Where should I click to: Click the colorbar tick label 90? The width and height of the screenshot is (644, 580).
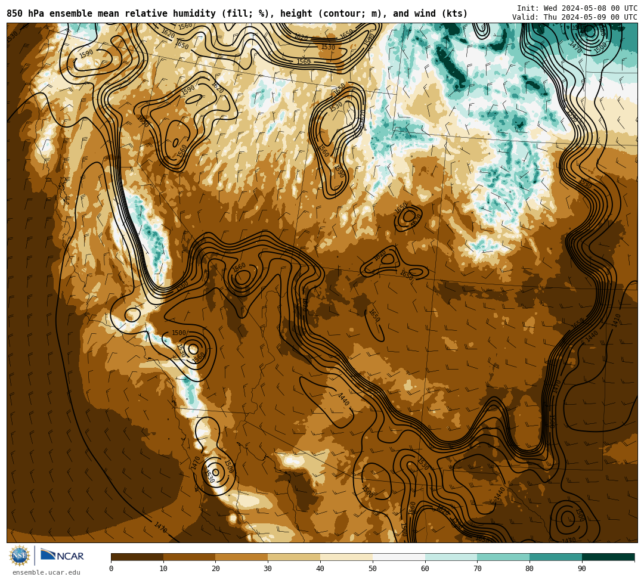coord(582,569)
